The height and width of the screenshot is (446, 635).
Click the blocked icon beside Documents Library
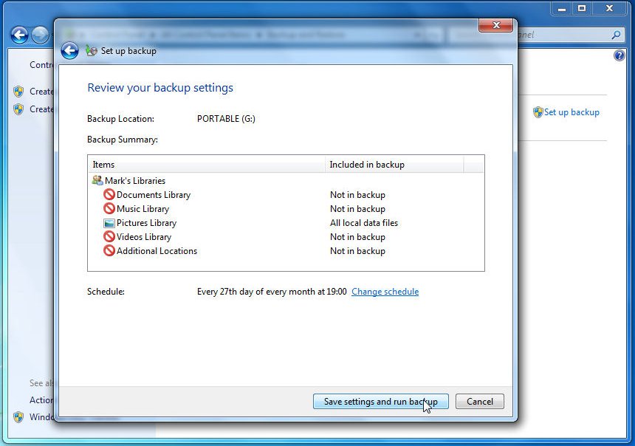click(109, 195)
